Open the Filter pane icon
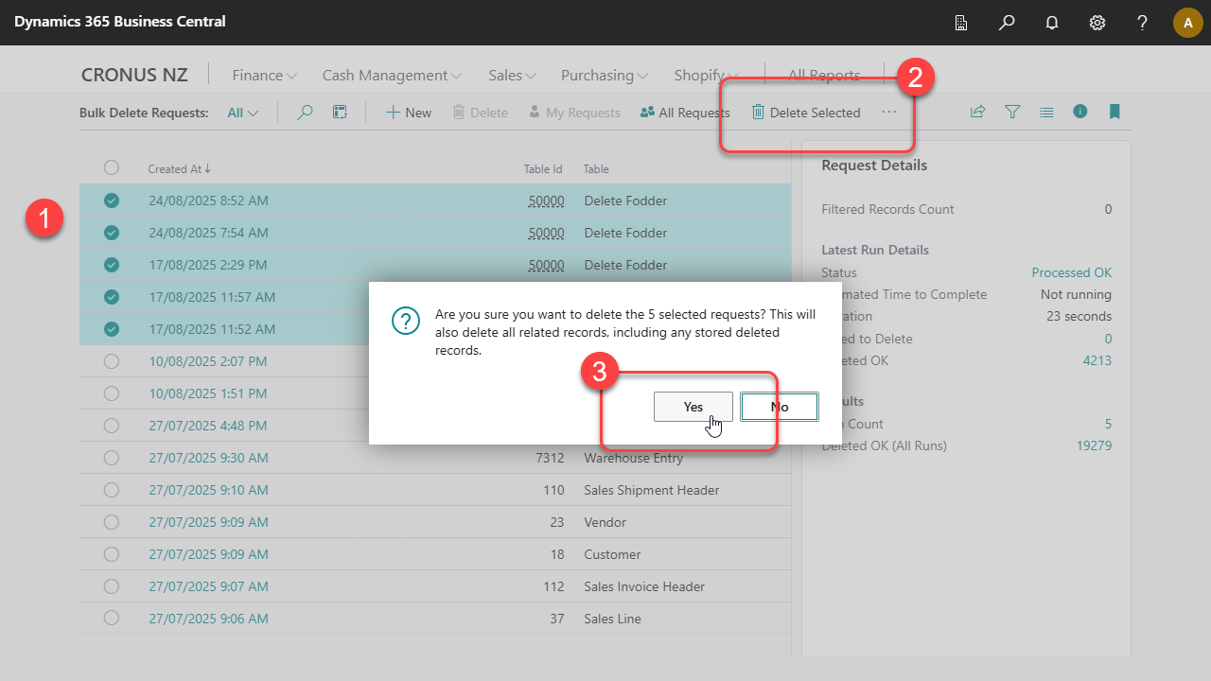Viewport: 1211px width, 681px height. coord(1012,112)
